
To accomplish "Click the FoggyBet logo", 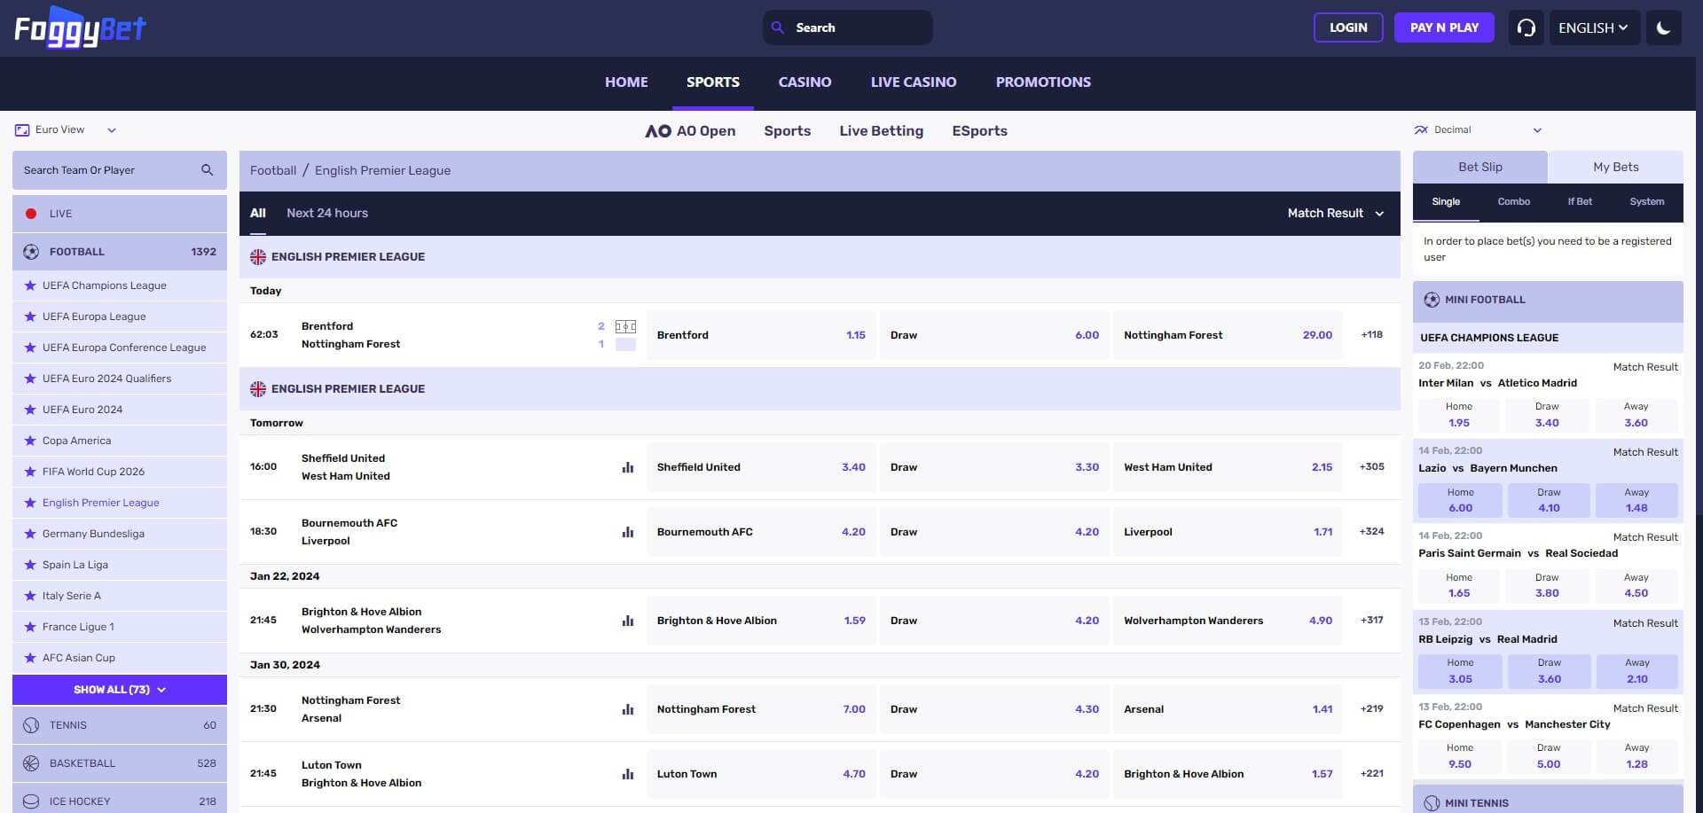I will point(80,27).
